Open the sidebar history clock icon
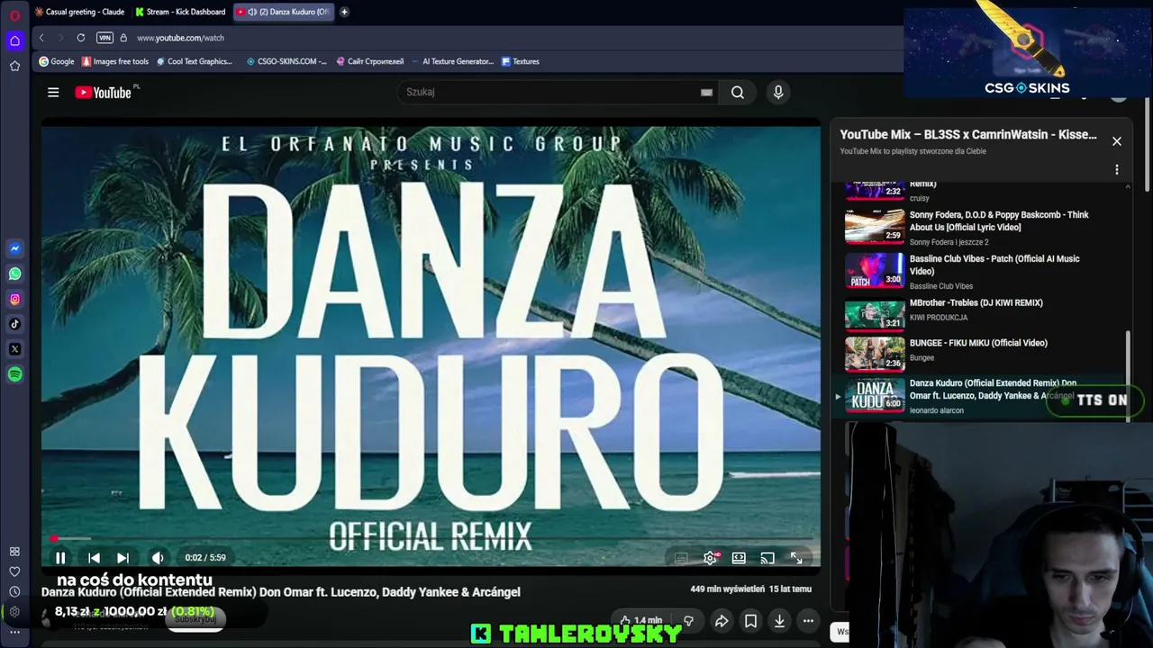Image resolution: width=1153 pixels, height=648 pixels. coord(14,591)
